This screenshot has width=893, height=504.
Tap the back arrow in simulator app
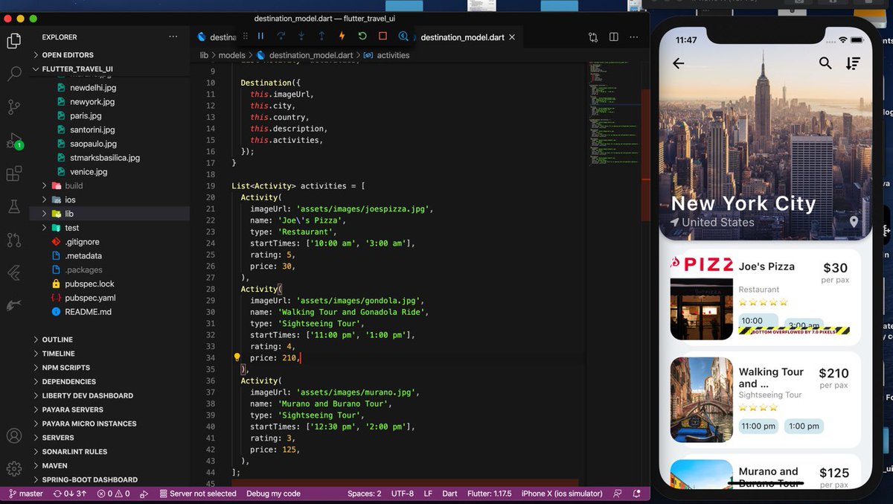pyautogui.click(x=678, y=63)
